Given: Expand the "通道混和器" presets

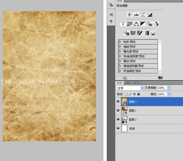Looking at the screenshot, I should [x=120, y=66].
